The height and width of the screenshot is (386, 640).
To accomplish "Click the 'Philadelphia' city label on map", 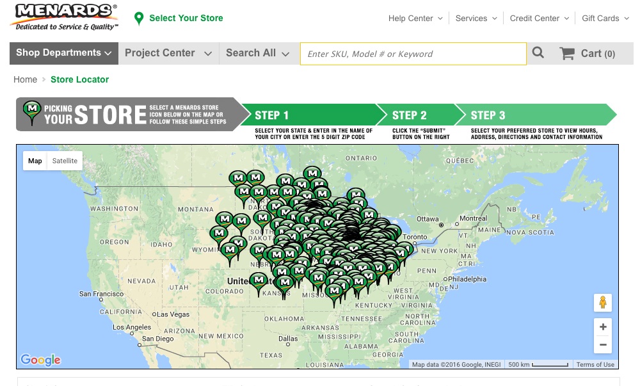I will [467, 279].
